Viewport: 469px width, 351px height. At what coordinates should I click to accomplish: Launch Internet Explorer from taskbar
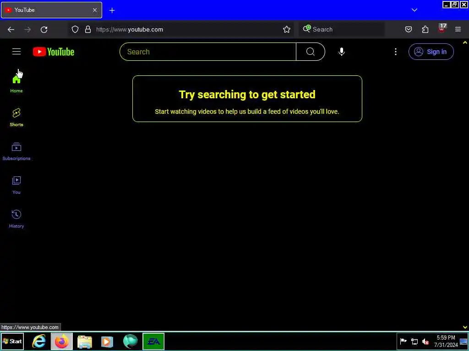(x=39, y=341)
